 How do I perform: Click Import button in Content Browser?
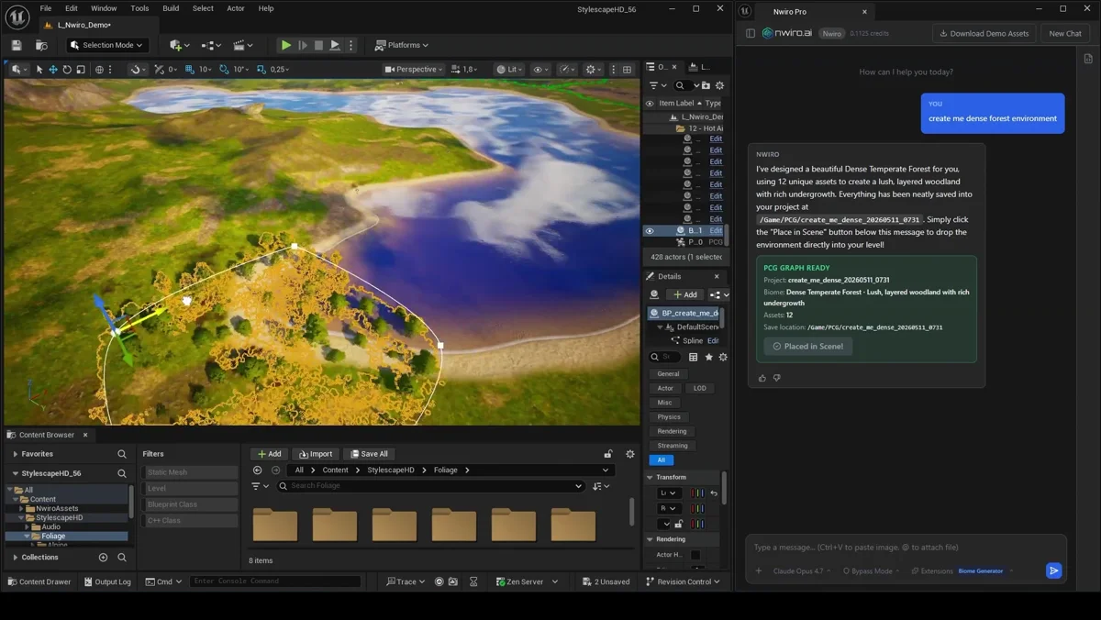point(315,454)
